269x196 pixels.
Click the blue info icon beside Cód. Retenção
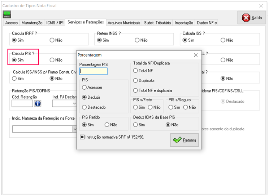pos(38,104)
